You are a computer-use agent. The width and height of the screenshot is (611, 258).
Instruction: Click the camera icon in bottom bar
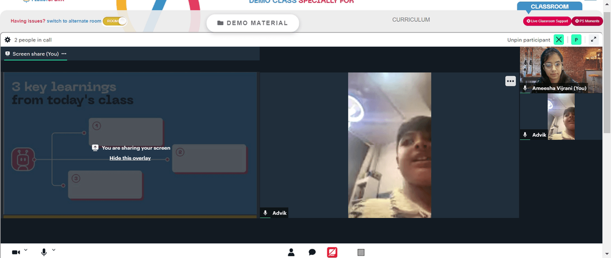pos(16,253)
